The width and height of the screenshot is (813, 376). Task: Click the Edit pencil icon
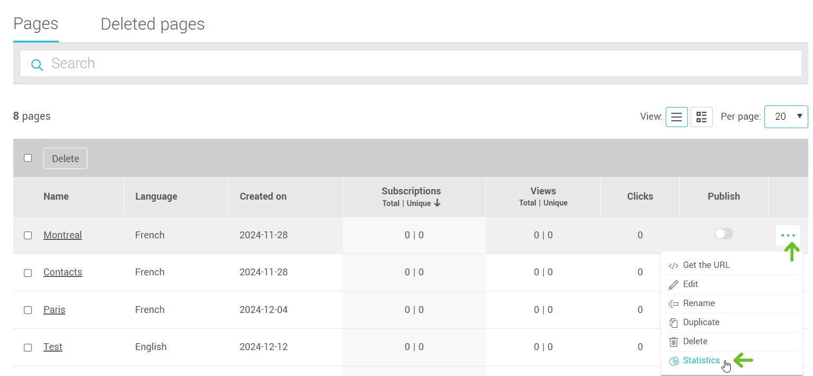(x=673, y=284)
